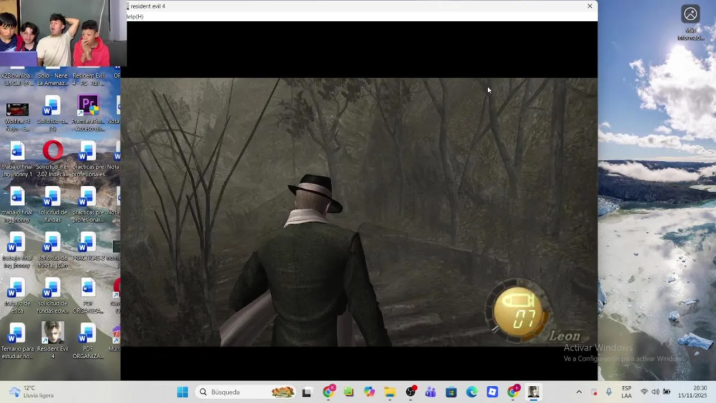This screenshot has height=403, width=716.
Task: Select the 'practicas pre profesionales' Word document
Action: point(88,160)
